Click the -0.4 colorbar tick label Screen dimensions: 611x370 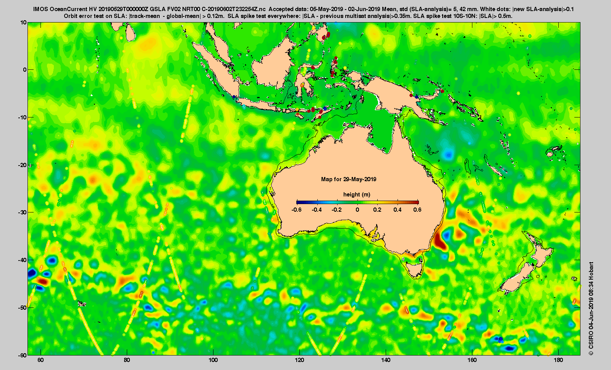click(317, 210)
